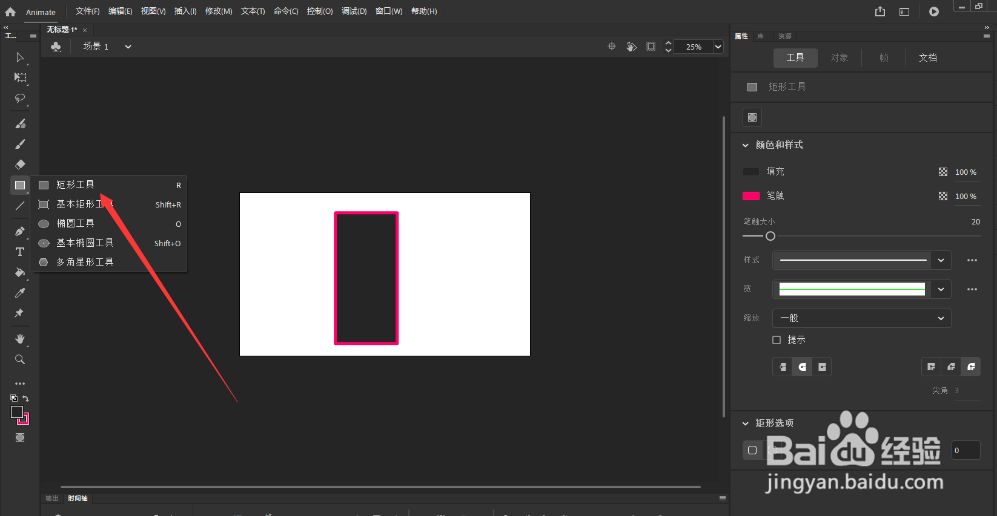Click swap stroke and fill colors icon

25,398
